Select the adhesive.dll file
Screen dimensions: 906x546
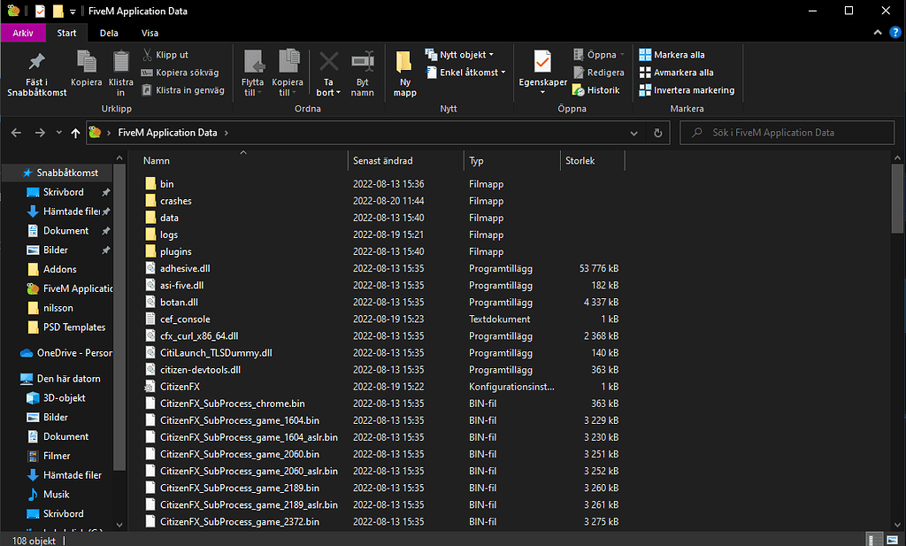[185, 268]
